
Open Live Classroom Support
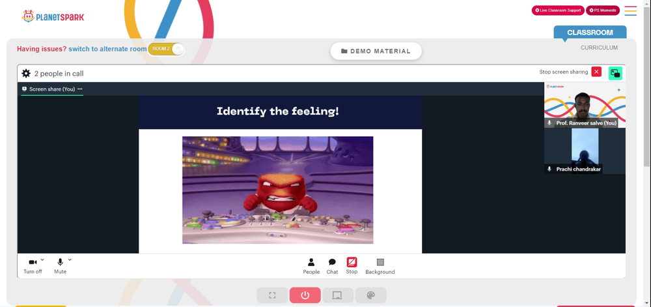coord(558,10)
